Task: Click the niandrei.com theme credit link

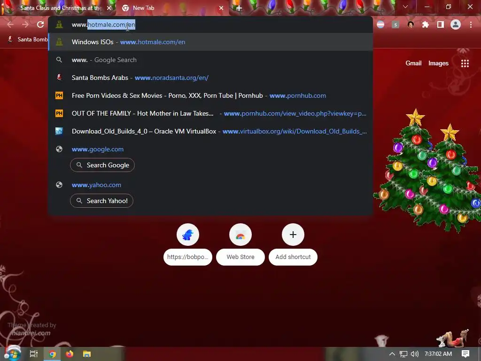Action: 31,333
